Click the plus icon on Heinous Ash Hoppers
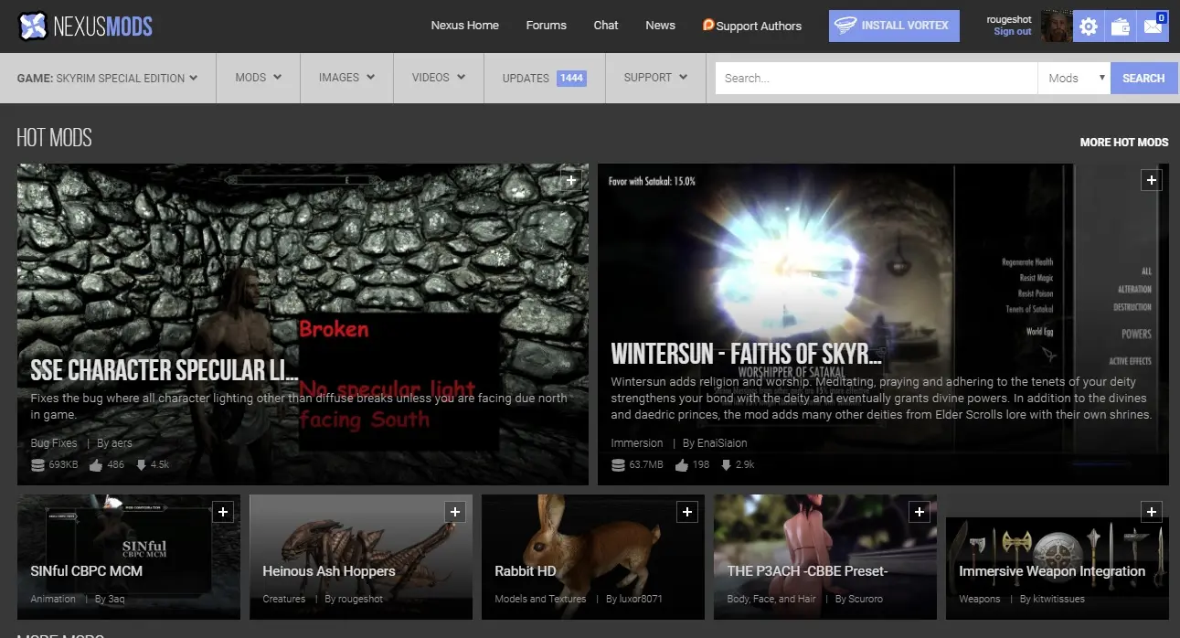 (x=455, y=512)
